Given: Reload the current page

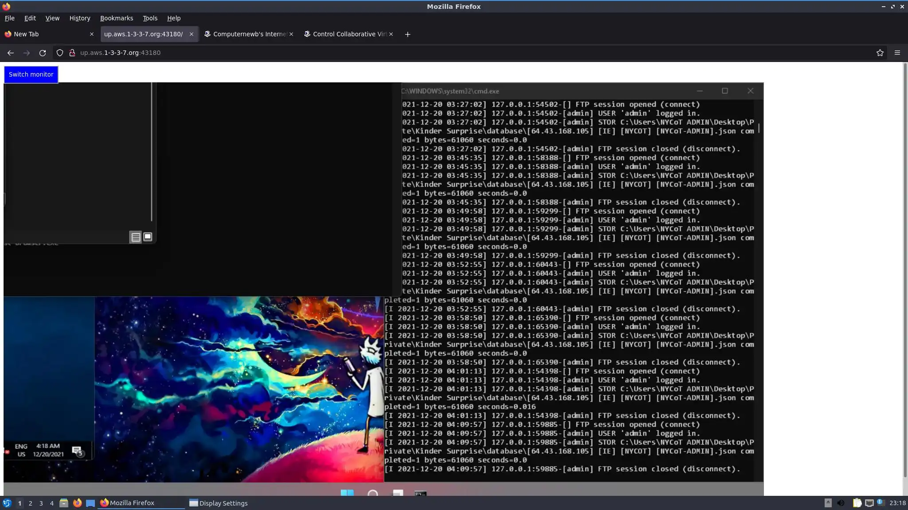Looking at the screenshot, I should click(x=43, y=53).
